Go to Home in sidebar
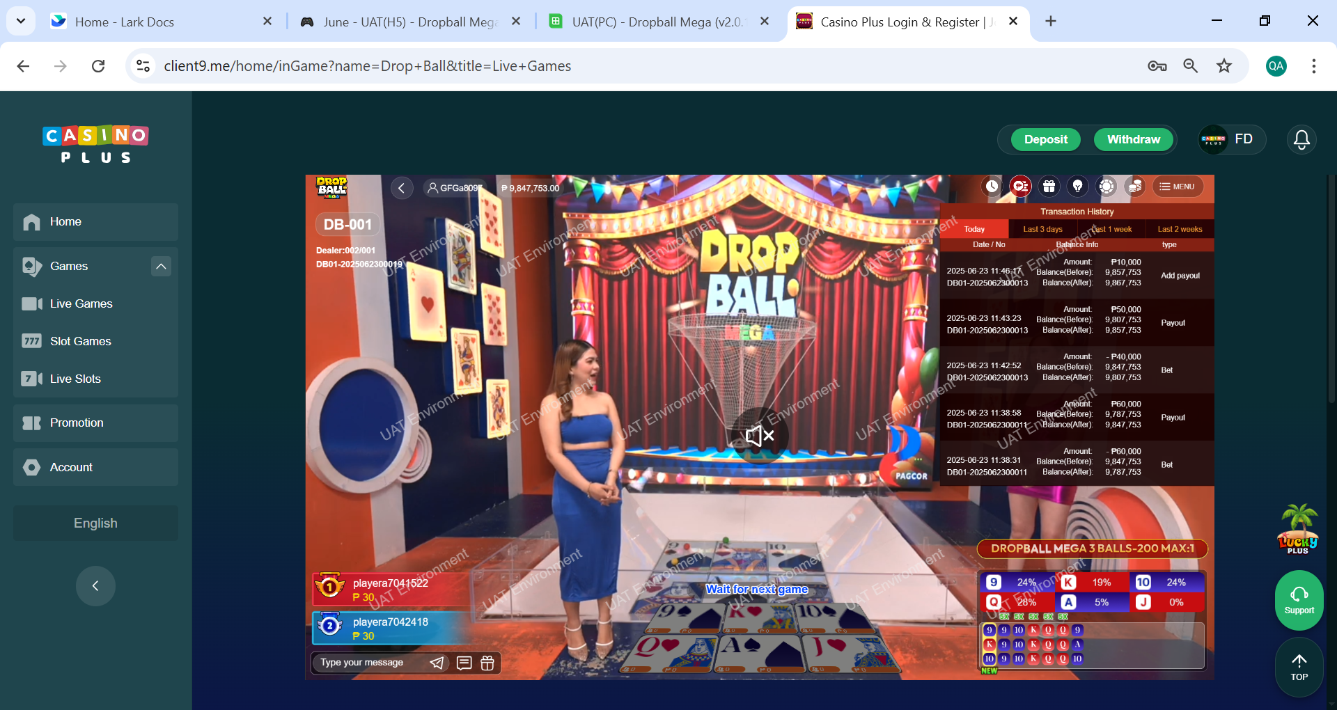The width and height of the screenshot is (1337, 710). [x=95, y=221]
